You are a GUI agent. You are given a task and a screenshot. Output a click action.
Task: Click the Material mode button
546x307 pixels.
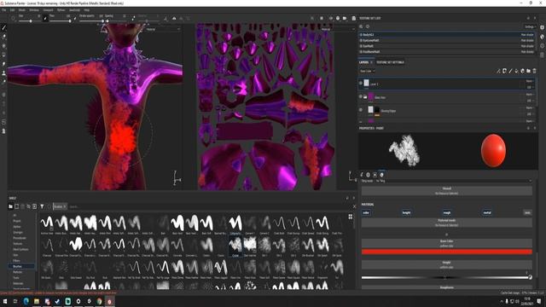pyautogui.click(x=447, y=223)
